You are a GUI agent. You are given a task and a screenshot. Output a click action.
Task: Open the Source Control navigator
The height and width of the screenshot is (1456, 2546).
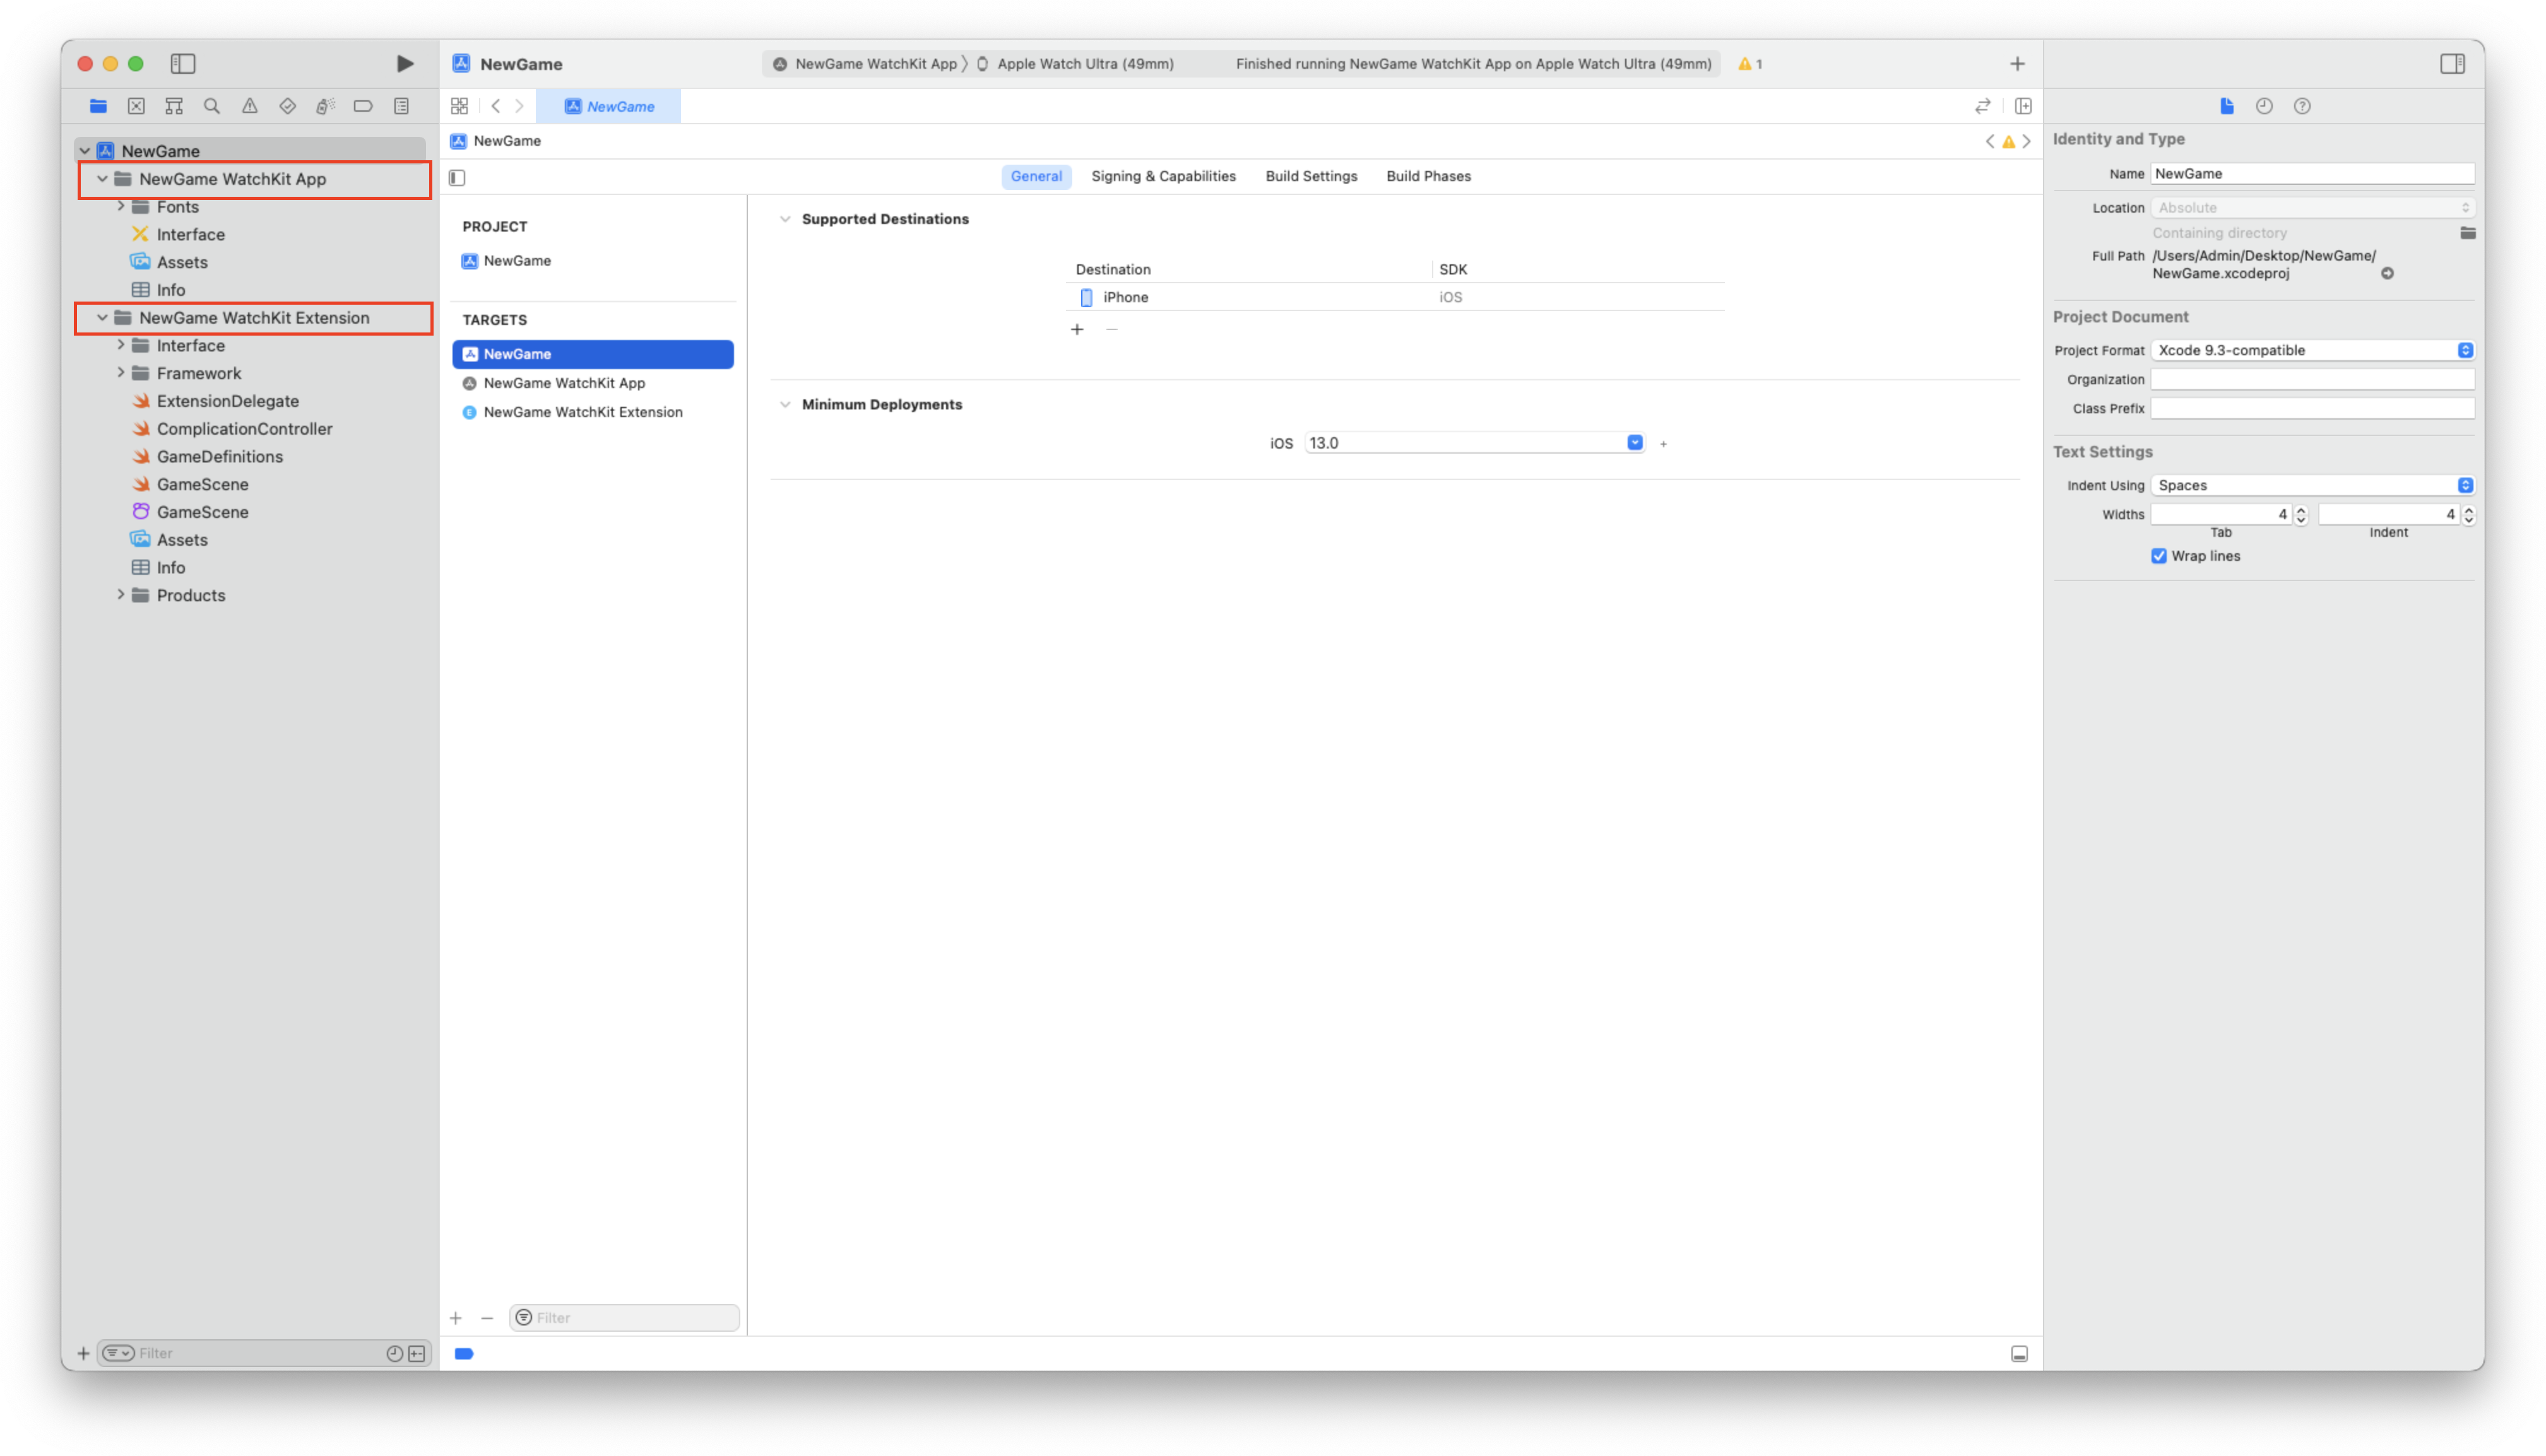pyautogui.click(x=136, y=106)
